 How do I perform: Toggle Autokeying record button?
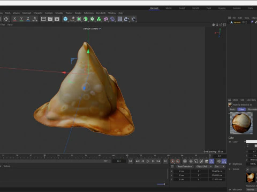[x=178, y=161]
